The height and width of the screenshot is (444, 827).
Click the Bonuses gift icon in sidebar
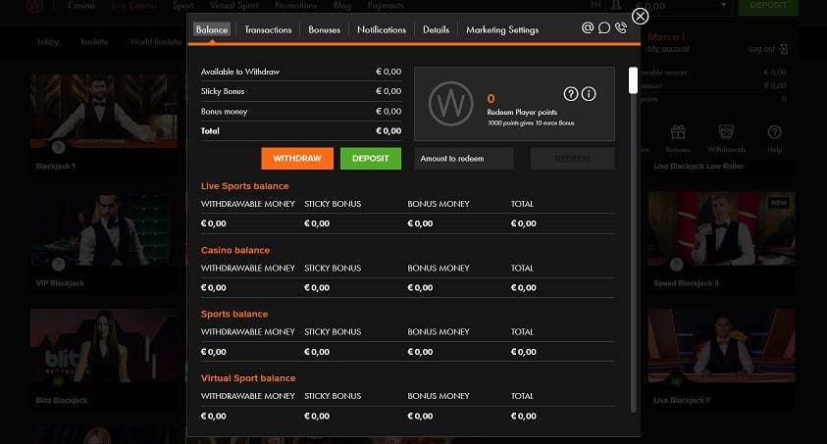click(678, 132)
